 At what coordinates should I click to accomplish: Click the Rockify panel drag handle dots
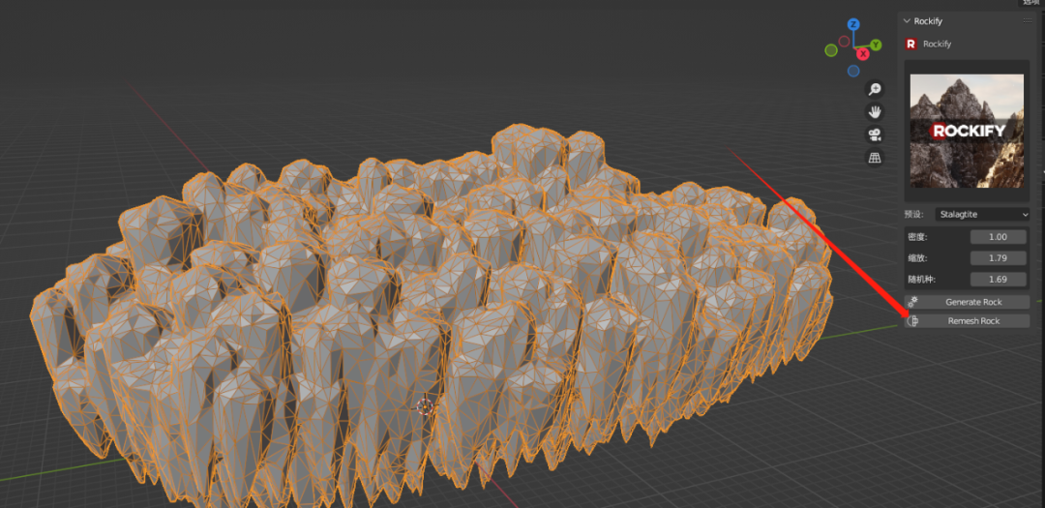click(1027, 21)
